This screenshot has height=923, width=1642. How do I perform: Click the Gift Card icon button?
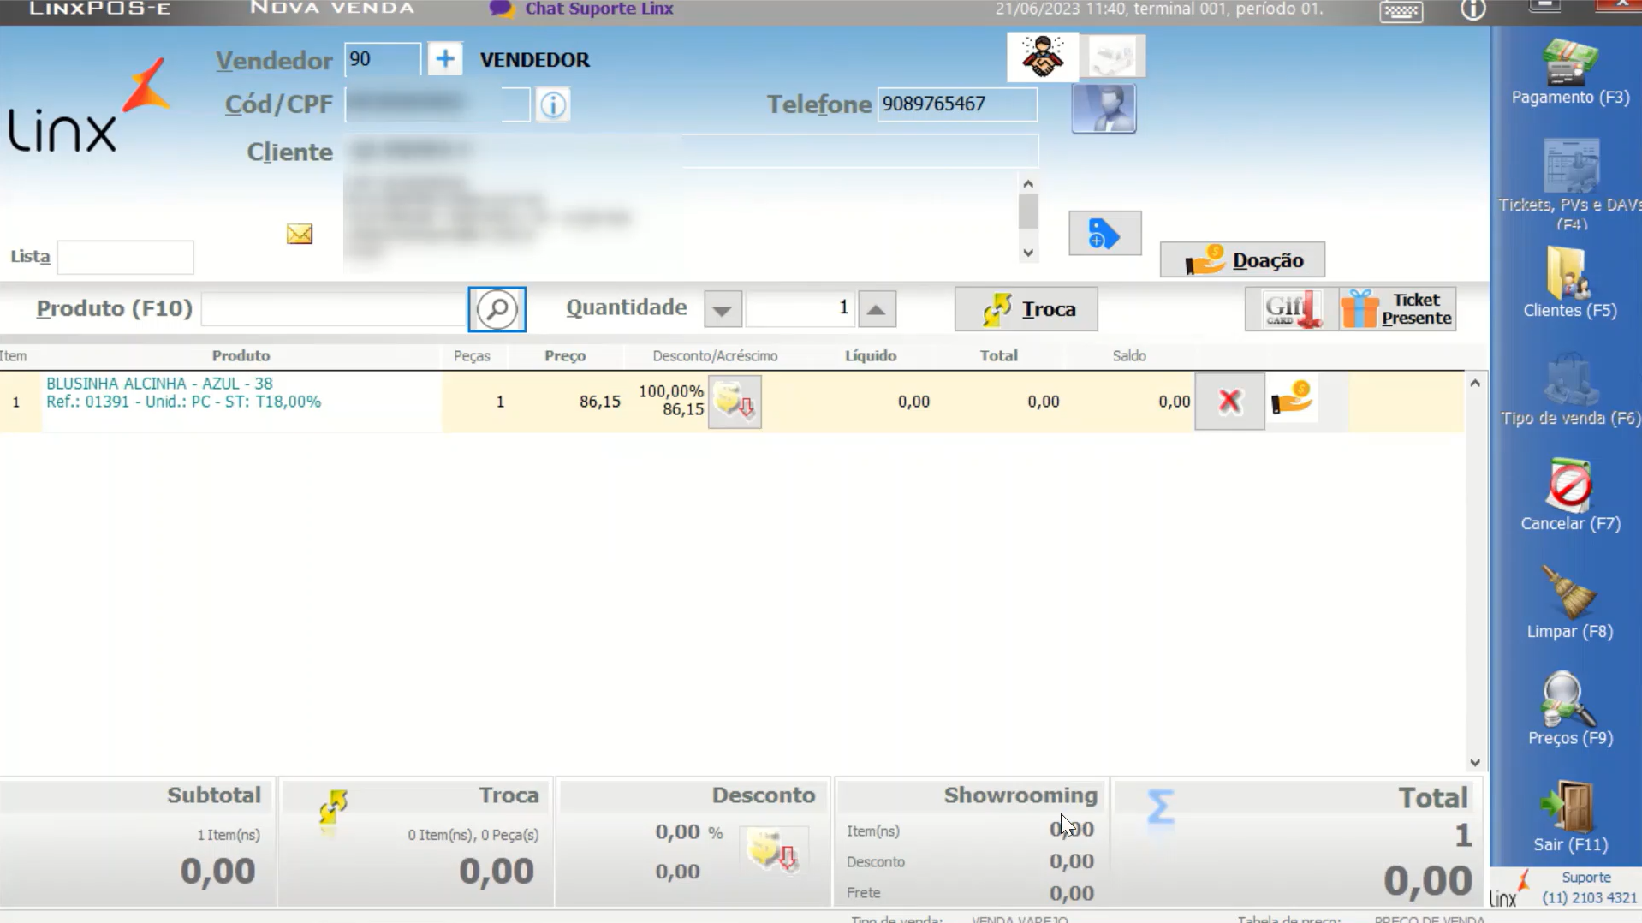point(1291,309)
